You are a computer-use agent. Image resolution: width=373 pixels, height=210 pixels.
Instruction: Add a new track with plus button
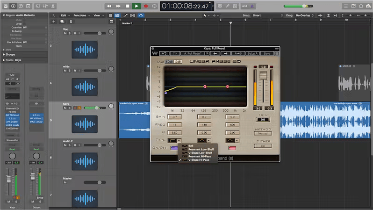[54, 22]
